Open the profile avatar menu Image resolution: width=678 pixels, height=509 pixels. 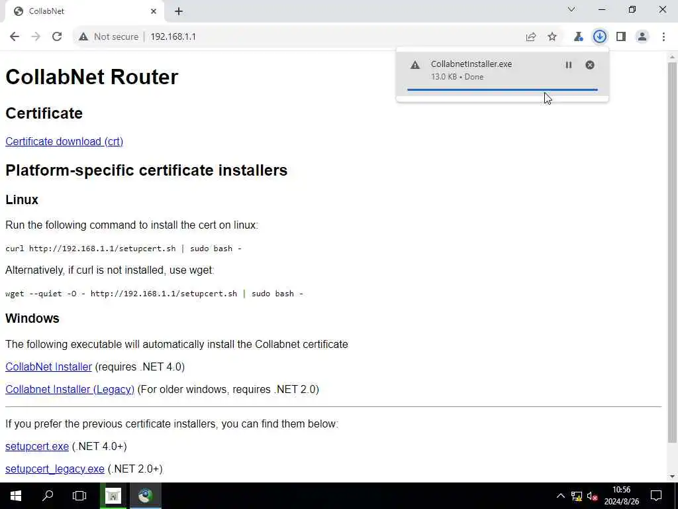point(642,37)
